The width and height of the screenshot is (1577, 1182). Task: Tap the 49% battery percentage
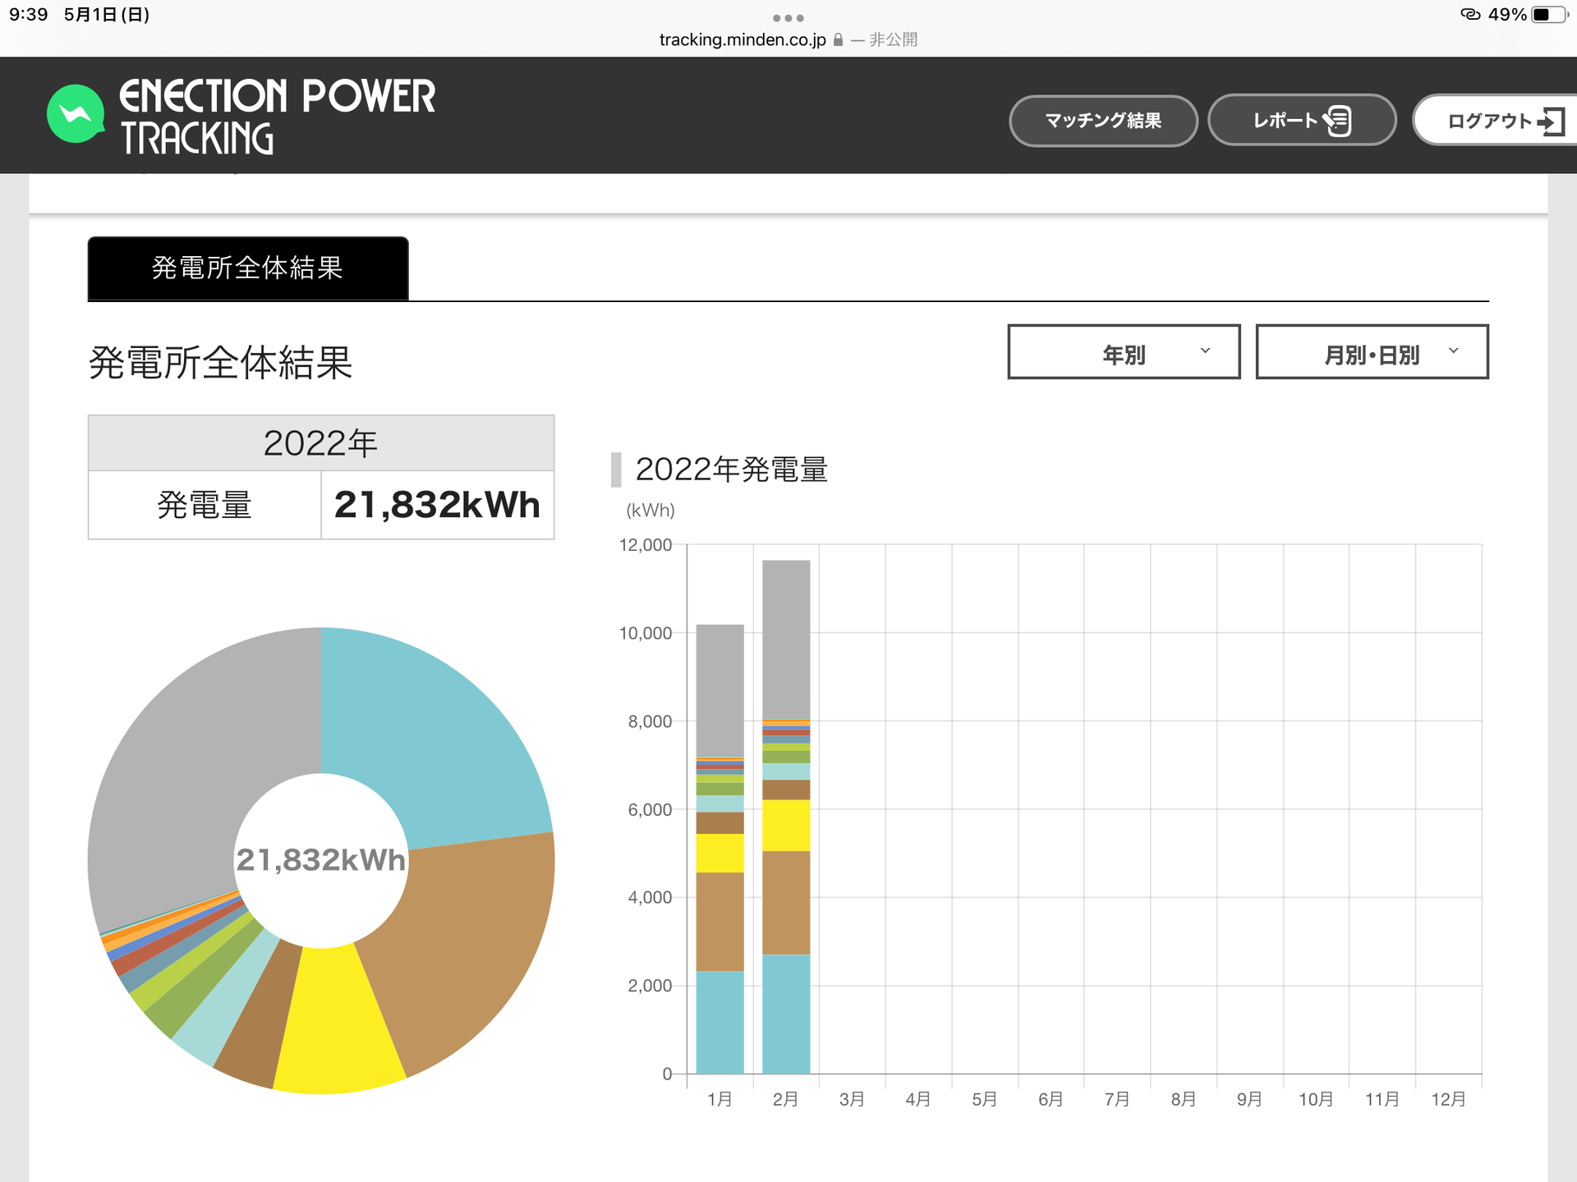pos(1507,15)
